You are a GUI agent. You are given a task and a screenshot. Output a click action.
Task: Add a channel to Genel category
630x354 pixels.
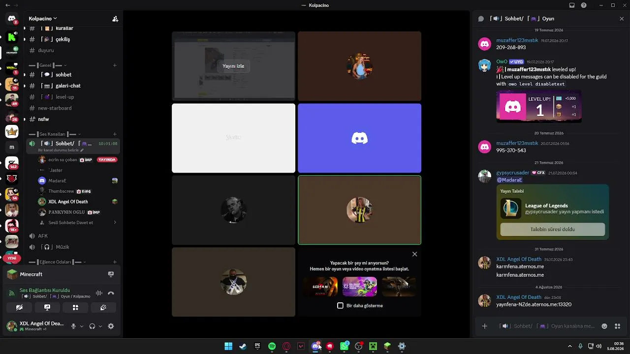pos(115,65)
